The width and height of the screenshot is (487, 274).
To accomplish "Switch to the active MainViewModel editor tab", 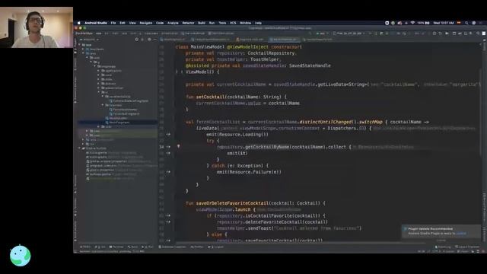I will point(285,40).
